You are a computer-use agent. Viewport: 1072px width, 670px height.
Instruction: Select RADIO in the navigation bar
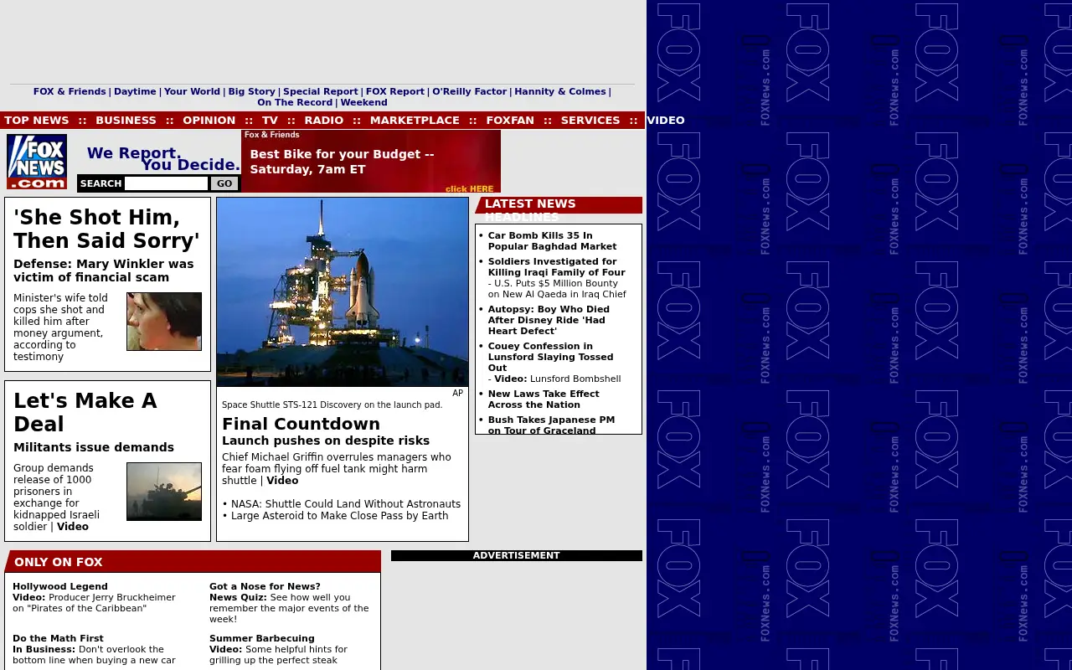point(324,121)
